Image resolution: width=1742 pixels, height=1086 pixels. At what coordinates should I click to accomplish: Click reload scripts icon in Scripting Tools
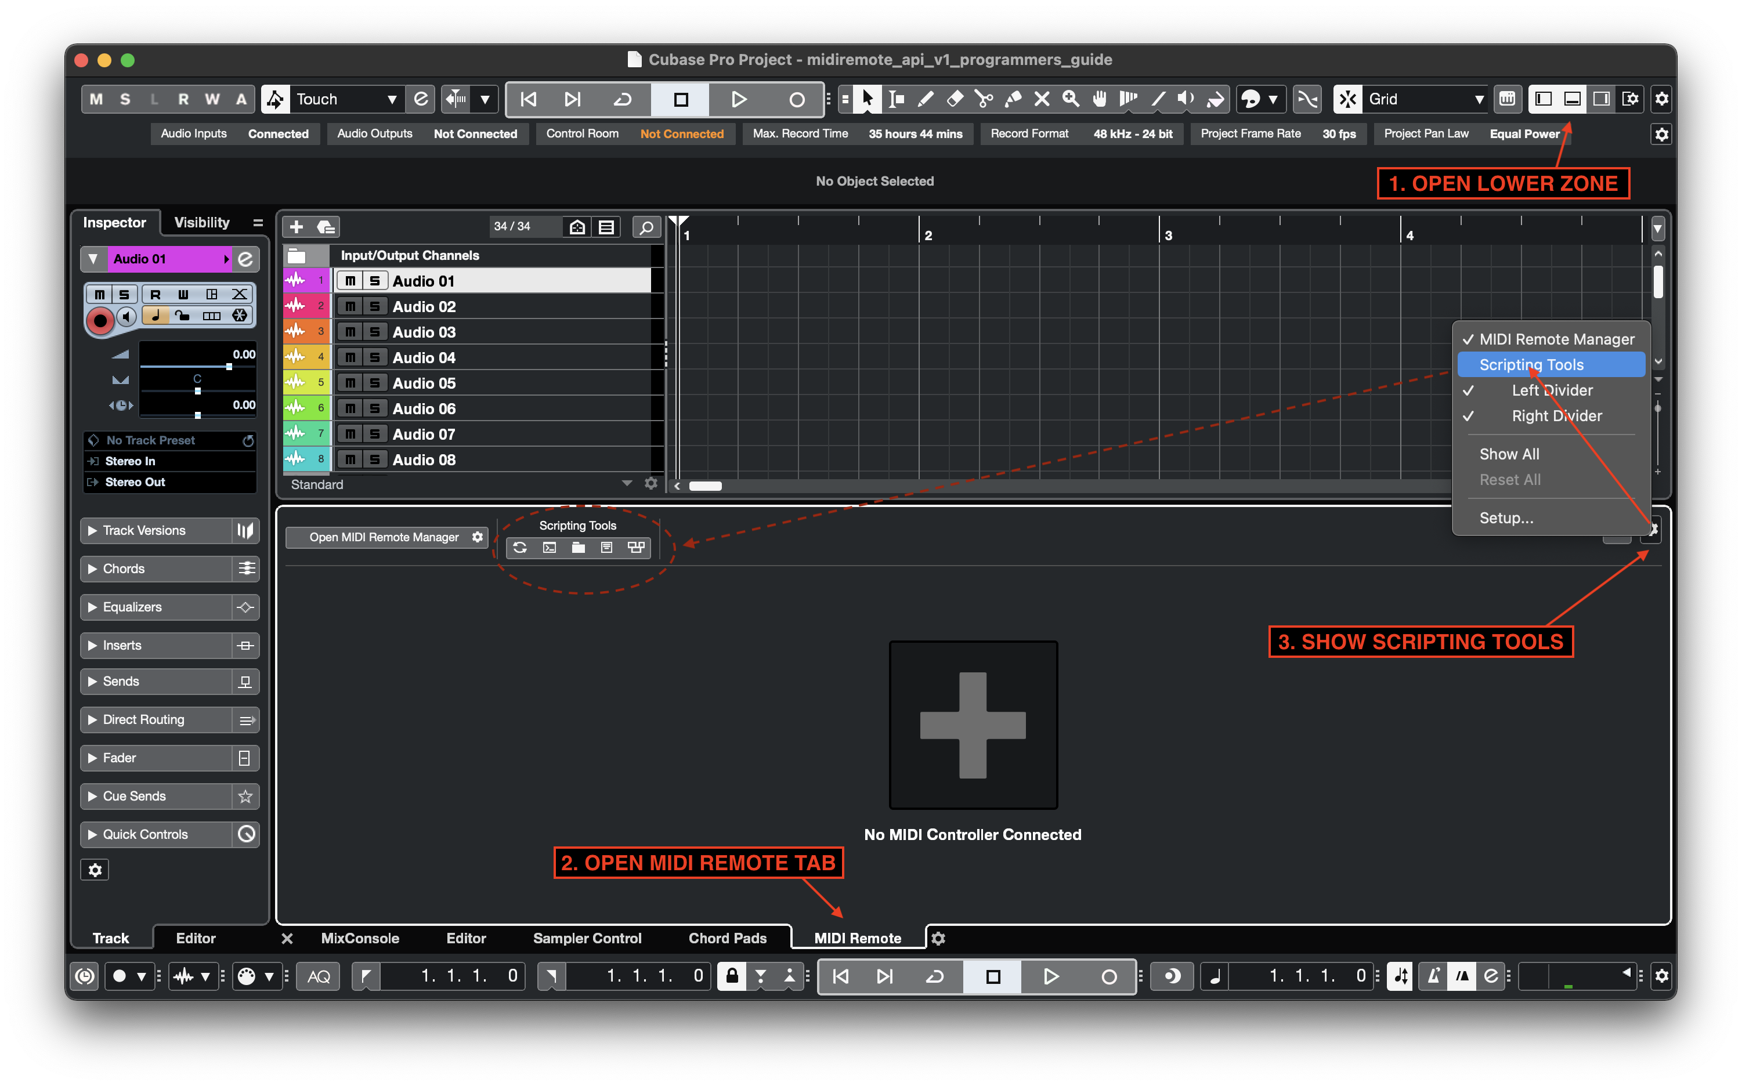click(x=520, y=548)
